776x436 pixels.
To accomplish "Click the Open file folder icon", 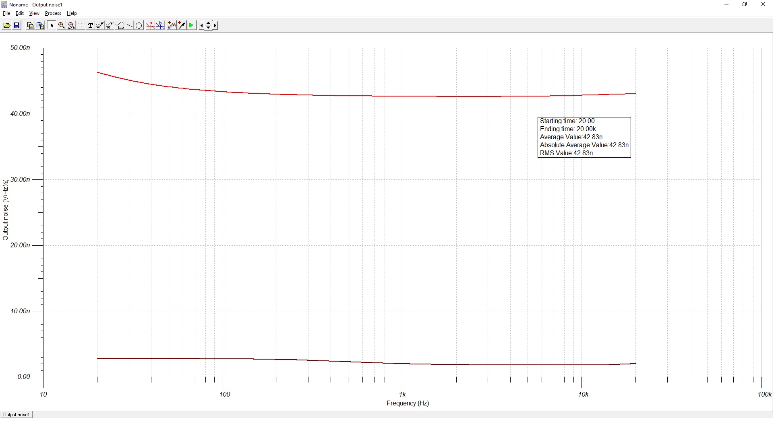I will click(7, 25).
